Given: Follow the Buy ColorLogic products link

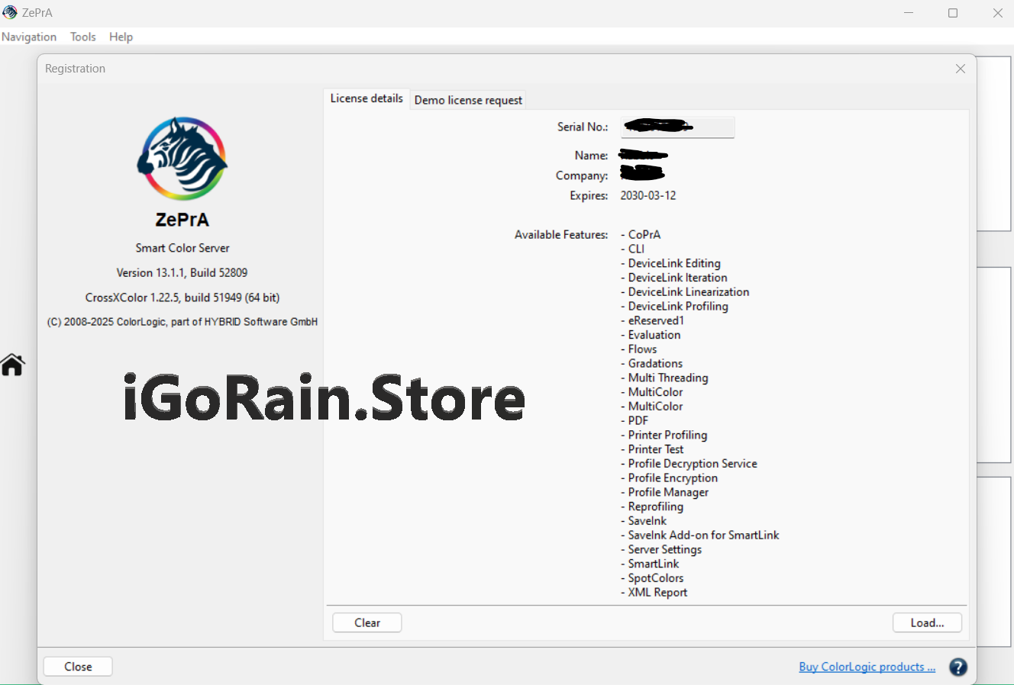Looking at the screenshot, I should click(867, 667).
